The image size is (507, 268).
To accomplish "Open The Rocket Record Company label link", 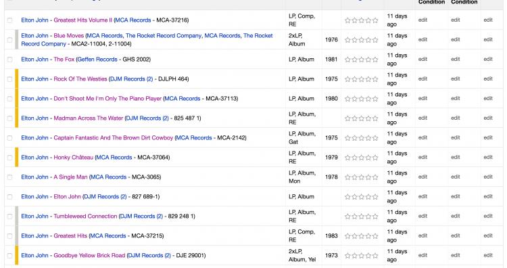I will (x=164, y=36).
